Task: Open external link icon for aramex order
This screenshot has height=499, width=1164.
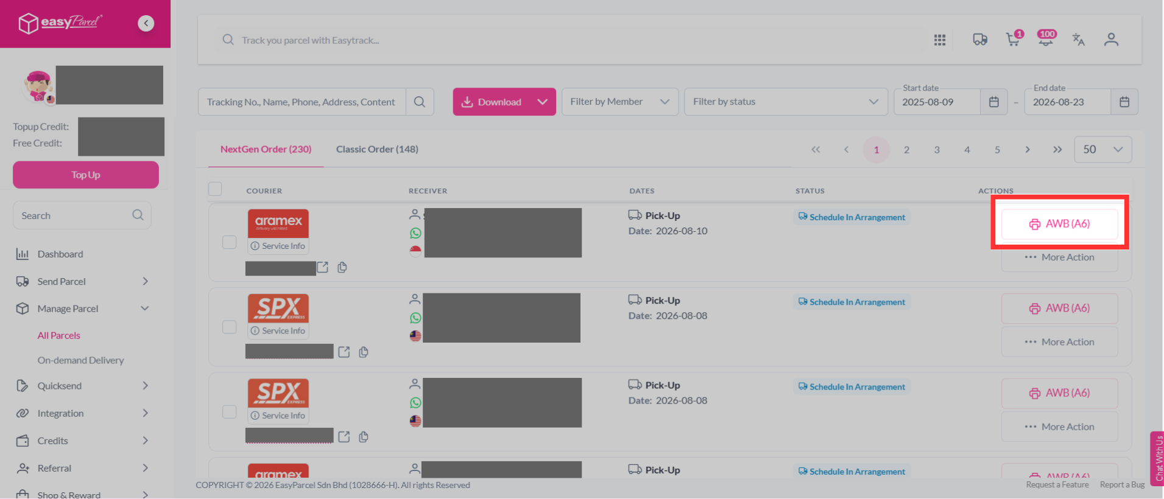Action: (x=323, y=267)
